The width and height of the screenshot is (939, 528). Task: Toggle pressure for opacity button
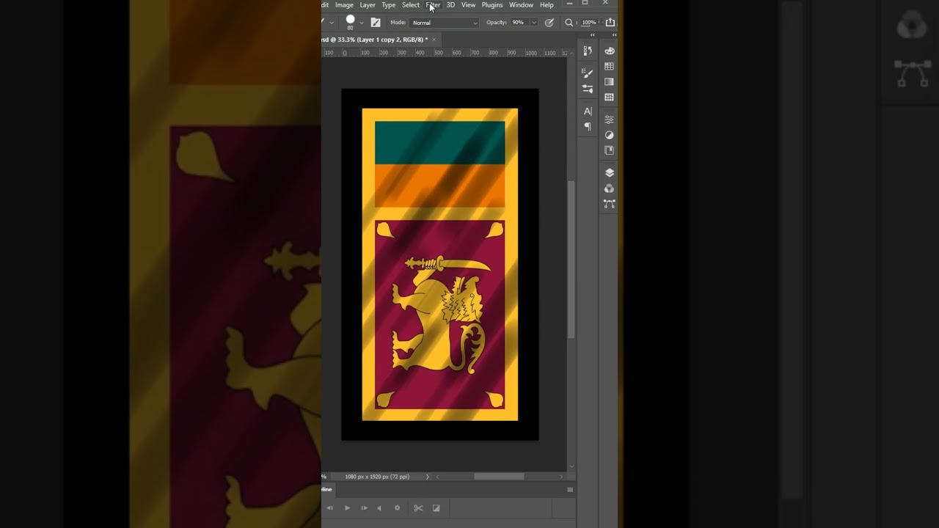pyautogui.click(x=549, y=23)
